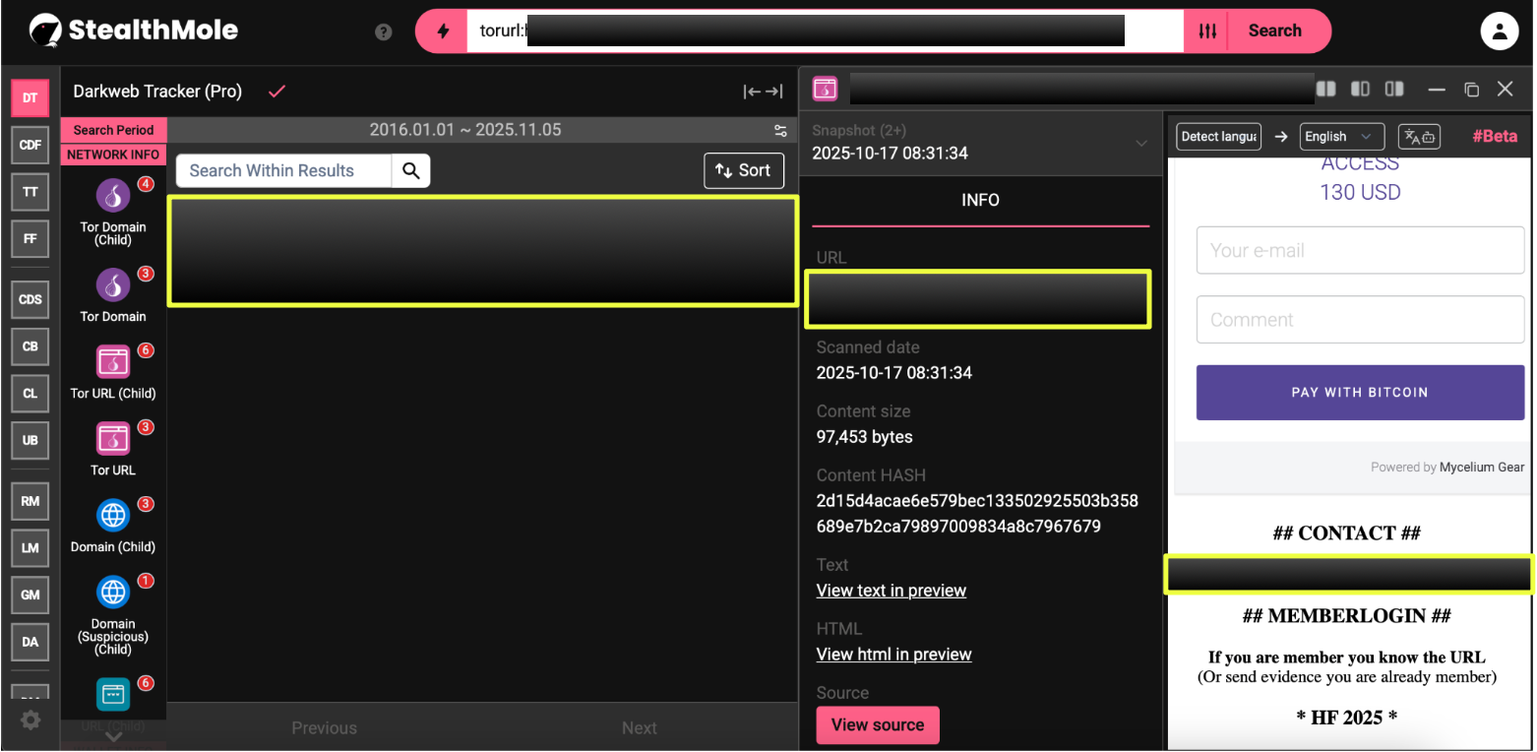1537x752 pixels.
Task: Open the settings gear icon
Action: coord(31,721)
